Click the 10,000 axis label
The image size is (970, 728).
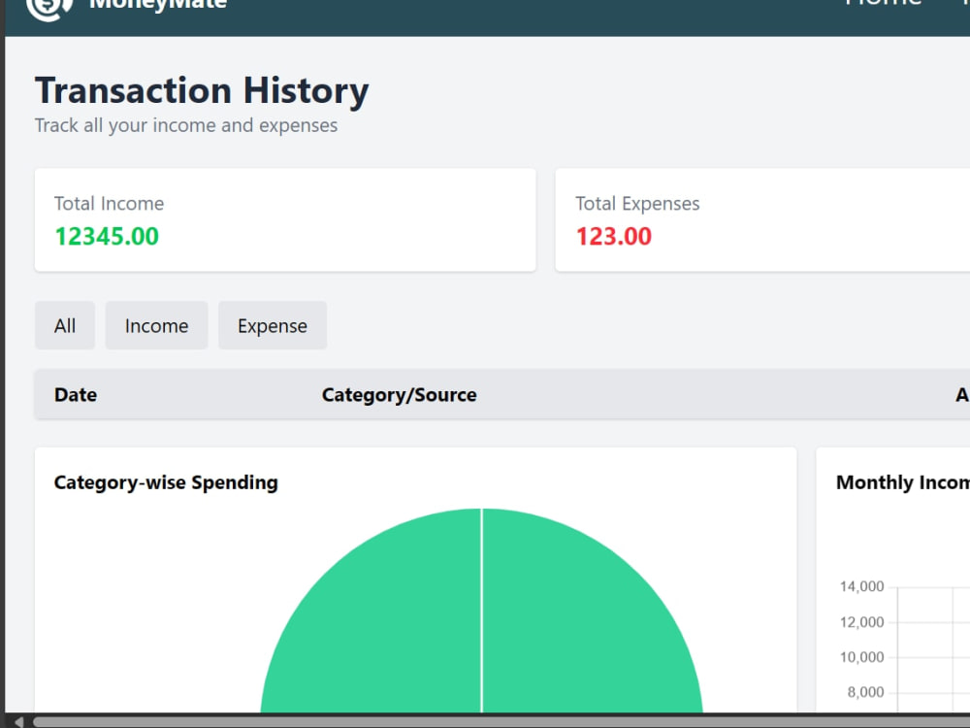pyautogui.click(x=861, y=657)
